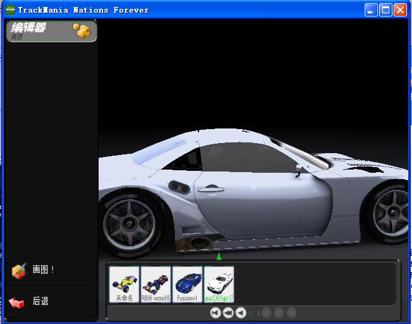The width and height of the screenshot is (412, 324).
Task: Click the red arrow back icon
Action: pos(16,302)
